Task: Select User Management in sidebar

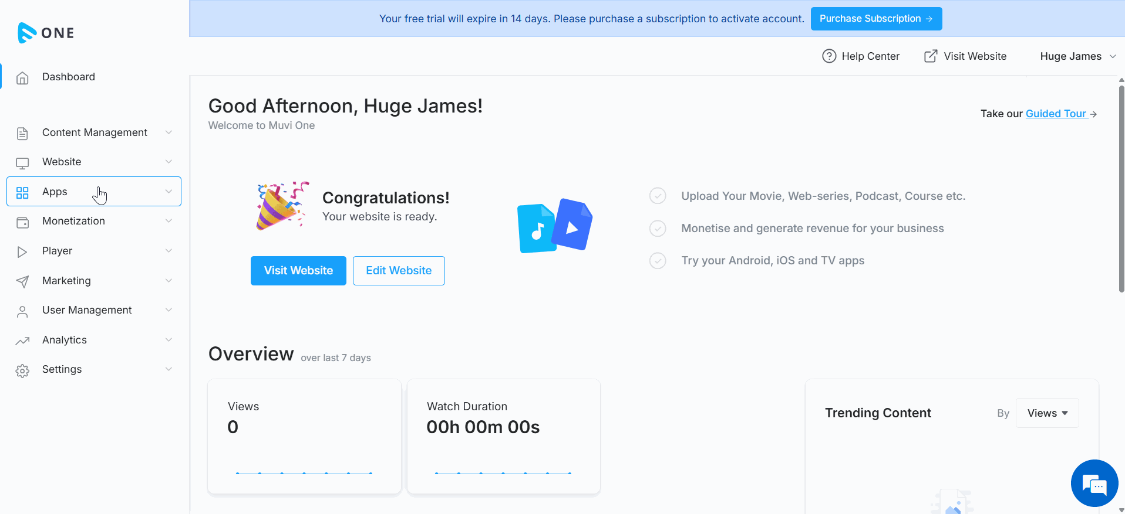Action: coord(94,310)
